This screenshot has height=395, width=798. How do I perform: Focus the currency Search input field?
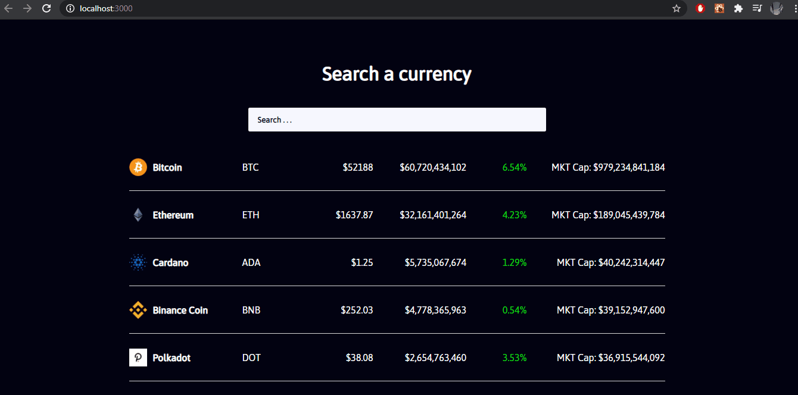tap(397, 120)
